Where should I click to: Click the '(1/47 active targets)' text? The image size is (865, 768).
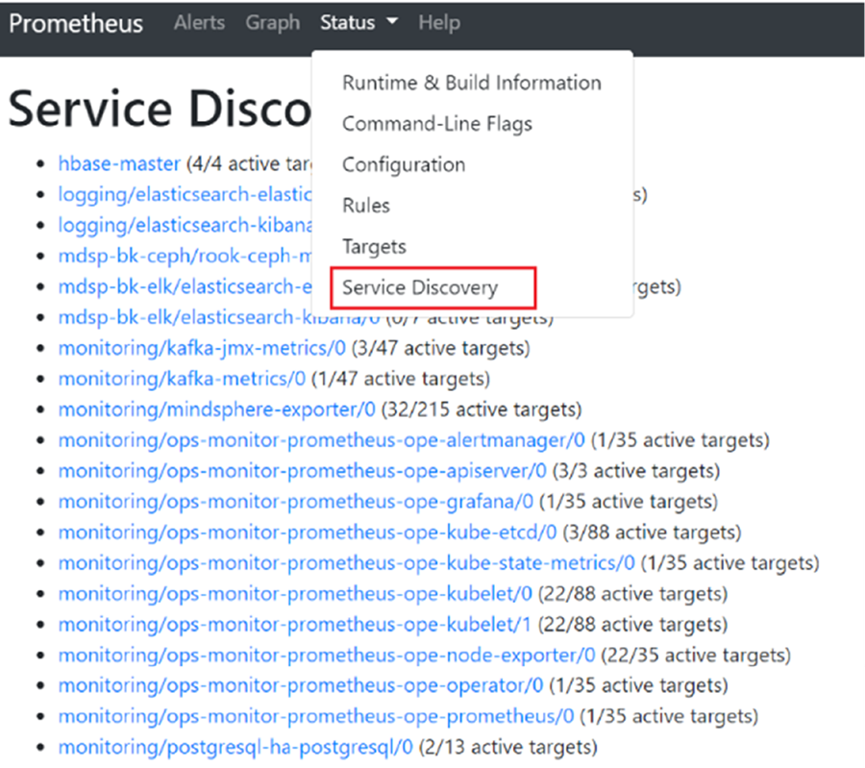pyautogui.click(x=401, y=379)
